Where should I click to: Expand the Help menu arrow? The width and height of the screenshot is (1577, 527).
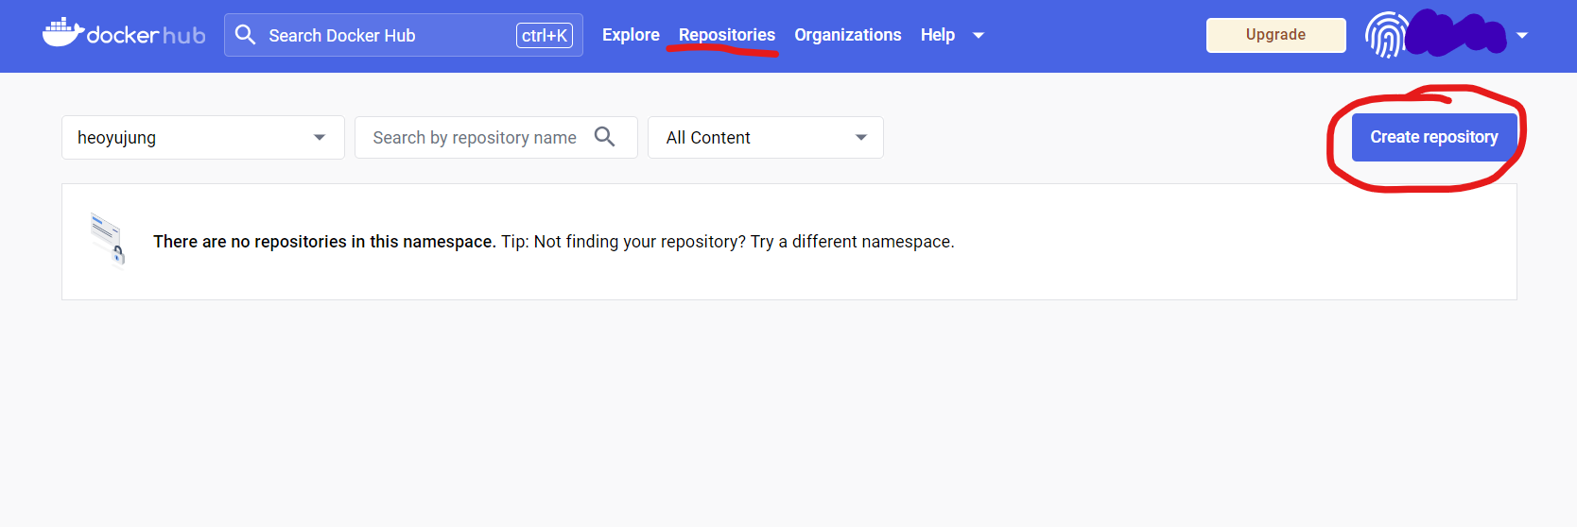point(979,35)
